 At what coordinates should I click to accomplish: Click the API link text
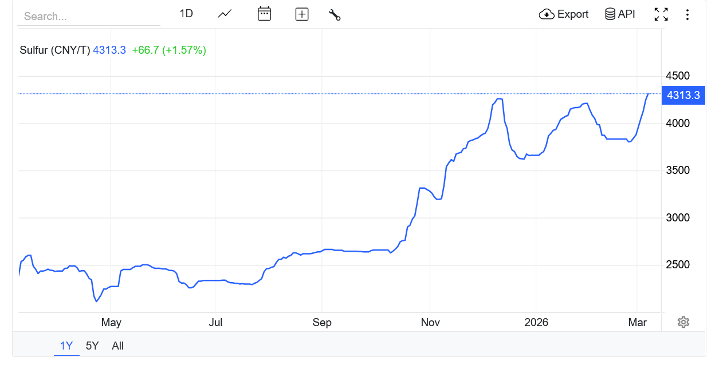tap(627, 14)
